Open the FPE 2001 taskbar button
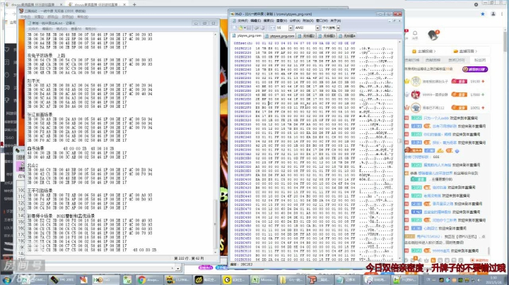This screenshot has height=285, width=509. [62, 279]
